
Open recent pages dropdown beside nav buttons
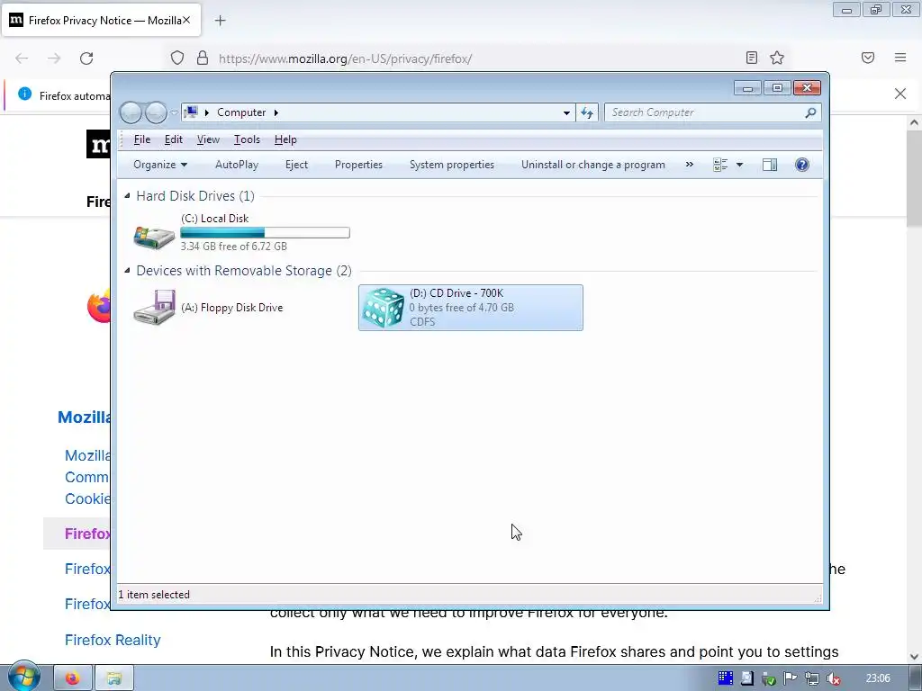(x=174, y=112)
